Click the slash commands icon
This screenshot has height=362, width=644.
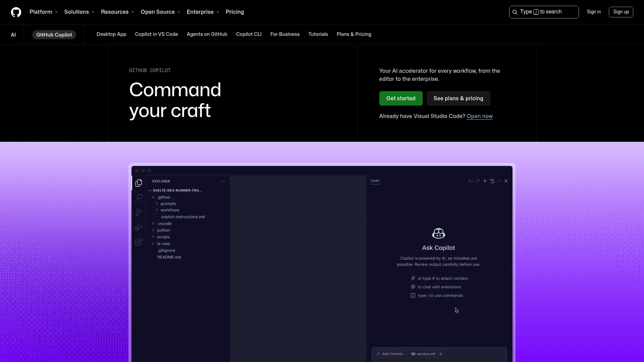coord(413,295)
